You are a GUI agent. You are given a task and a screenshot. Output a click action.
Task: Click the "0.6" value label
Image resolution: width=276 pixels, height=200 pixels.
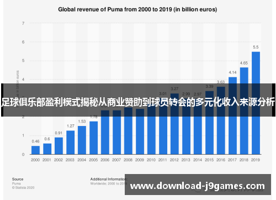pyautogui.click(x=47, y=139)
